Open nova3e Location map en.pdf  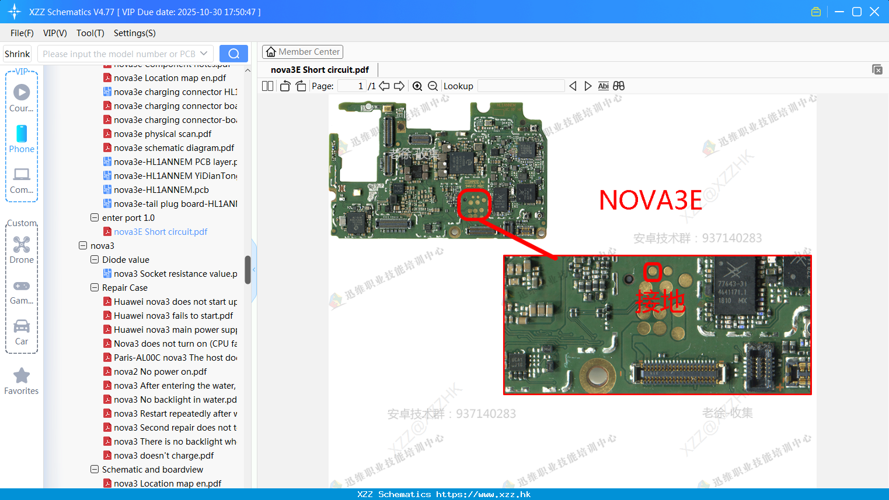click(x=170, y=78)
